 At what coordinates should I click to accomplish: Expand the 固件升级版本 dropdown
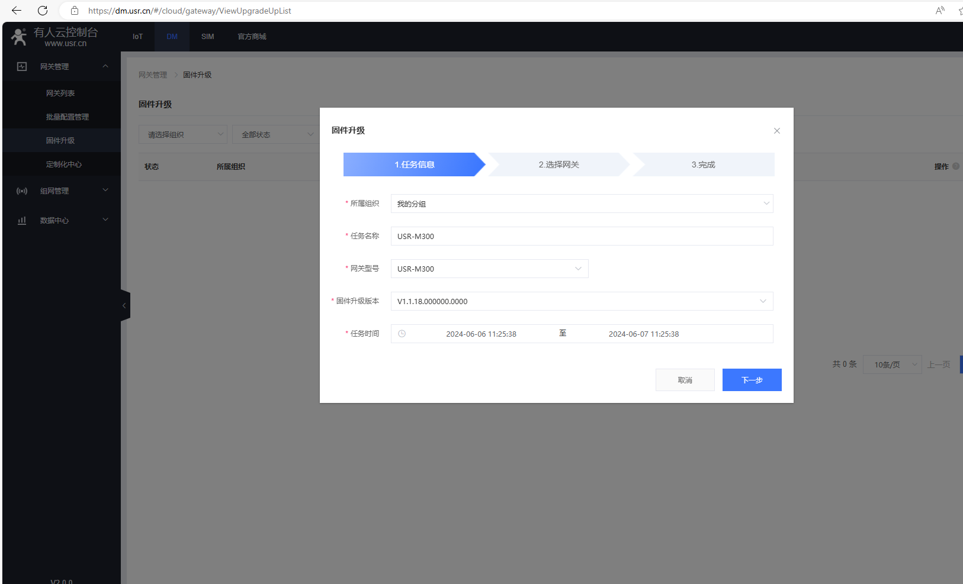click(x=582, y=301)
